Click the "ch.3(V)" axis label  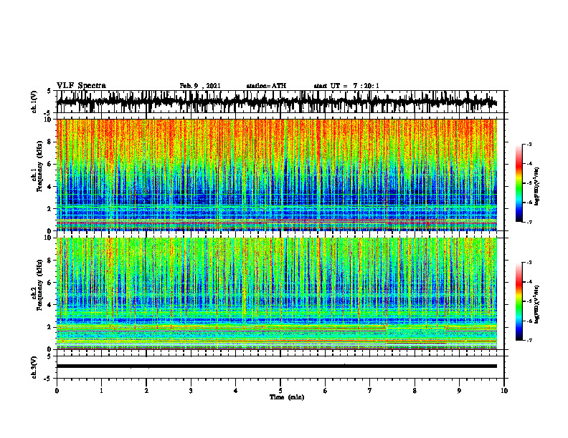click(x=34, y=367)
